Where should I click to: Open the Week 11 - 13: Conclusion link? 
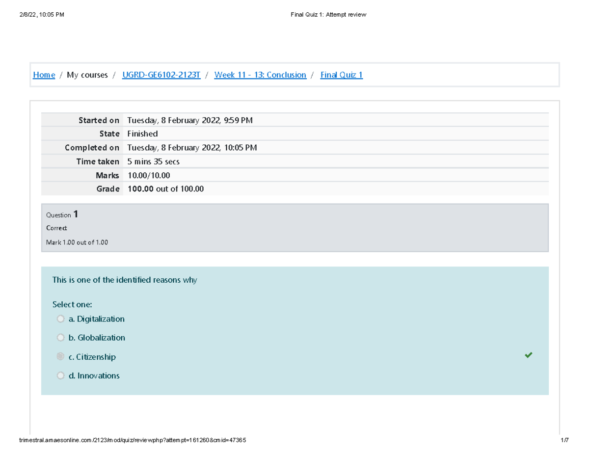point(260,75)
